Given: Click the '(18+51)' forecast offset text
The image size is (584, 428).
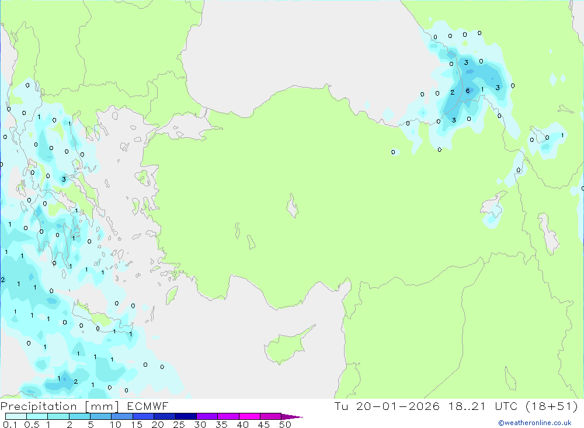Looking at the screenshot, I should pos(552,406).
